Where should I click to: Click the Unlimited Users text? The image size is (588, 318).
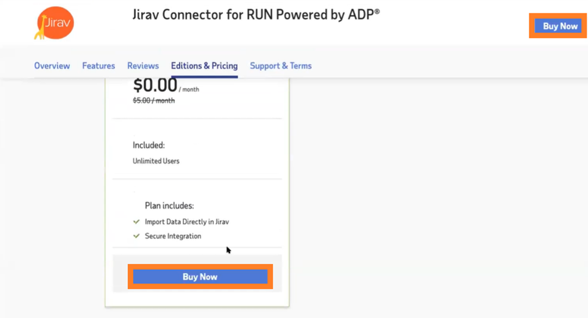(156, 161)
